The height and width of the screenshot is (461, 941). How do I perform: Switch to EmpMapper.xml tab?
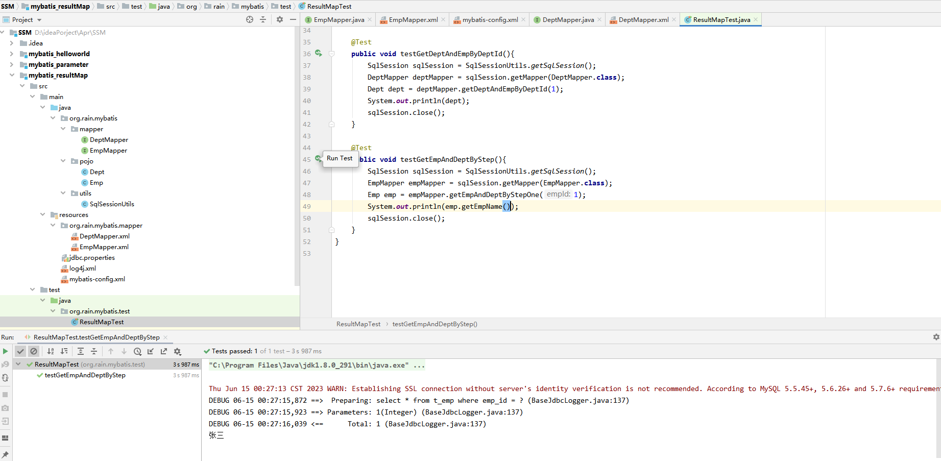click(x=413, y=20)
